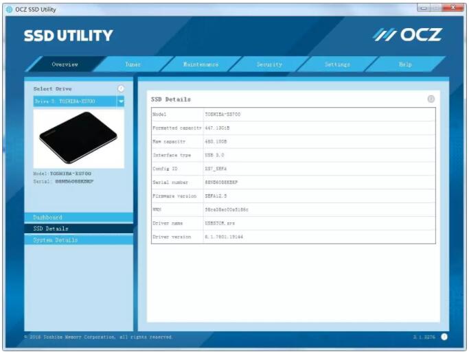Image resolution: width=469 pixels, height=354 pixels.
Task: Open the Settings tab
Action: [x=337, y=64]
